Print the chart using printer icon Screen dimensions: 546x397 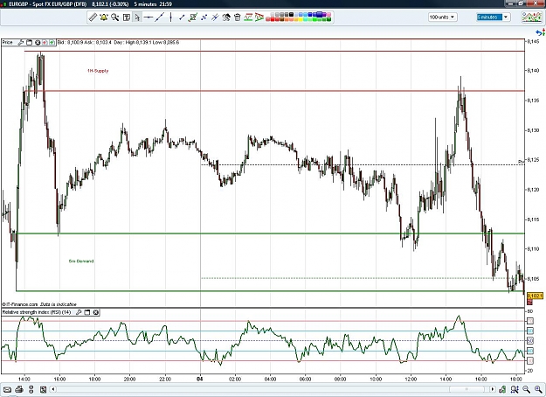click(x=19, y=389)
